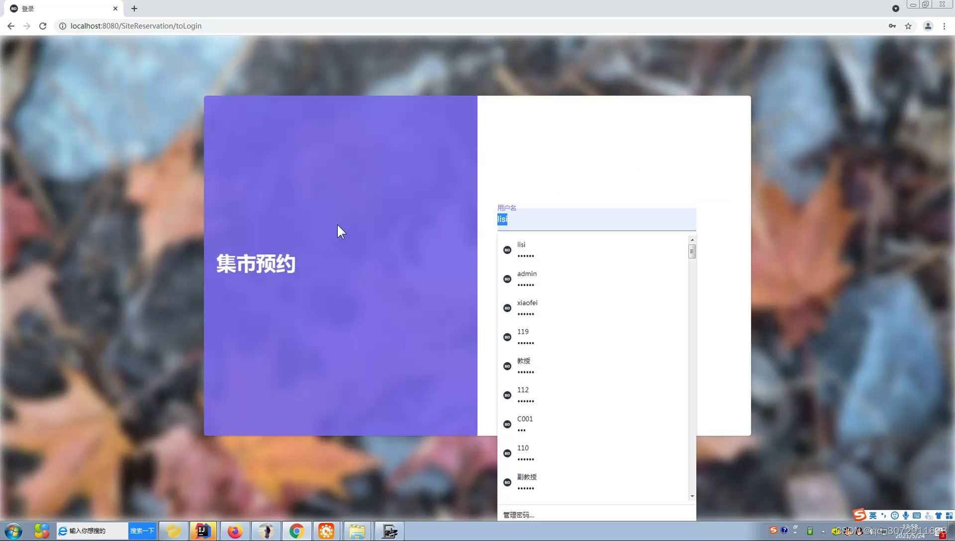Open the screen recorder app on taskbar
The height and width of the screenshot is (541, 955).
389,531
